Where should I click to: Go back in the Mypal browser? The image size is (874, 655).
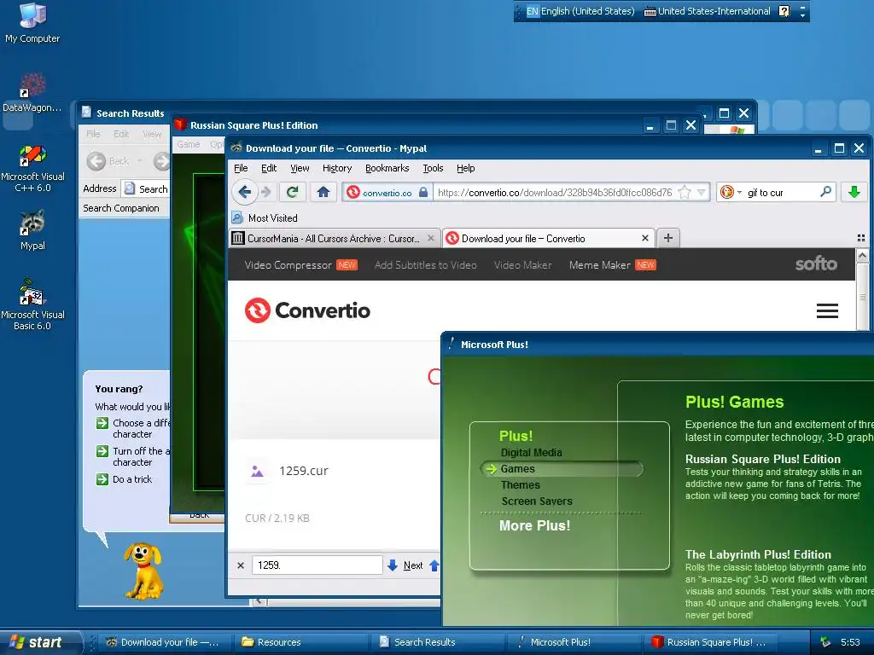tap(244, 192)
